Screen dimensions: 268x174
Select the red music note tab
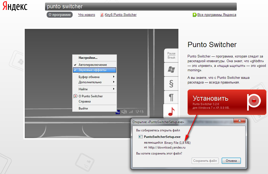pyautogui.click(x=171, y=111)
